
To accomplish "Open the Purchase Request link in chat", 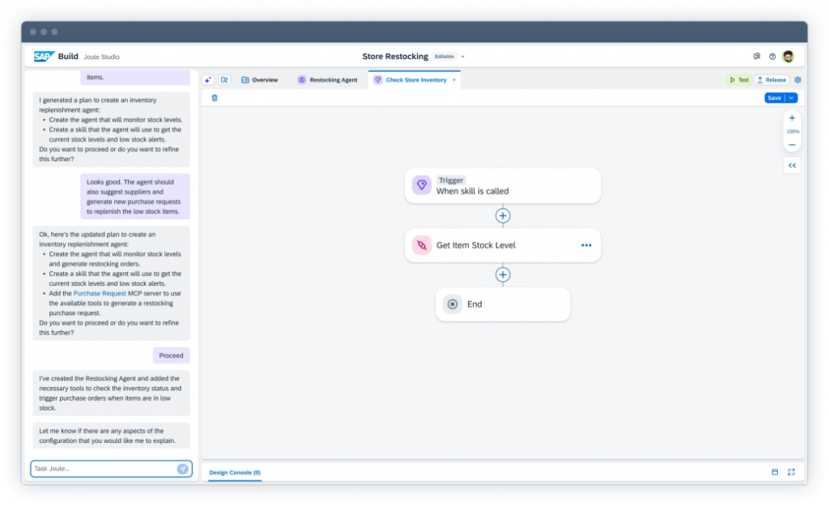I will (x=98, y=292).
